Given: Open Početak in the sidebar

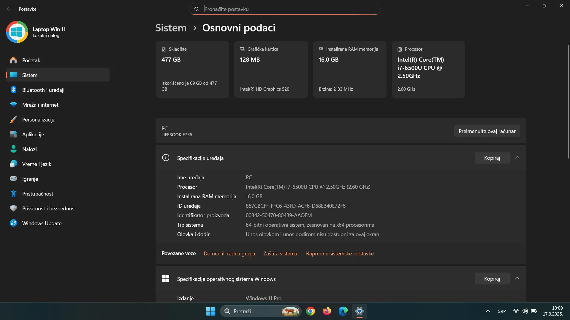Looking at the screenshot, I should (x=58, y=60).
